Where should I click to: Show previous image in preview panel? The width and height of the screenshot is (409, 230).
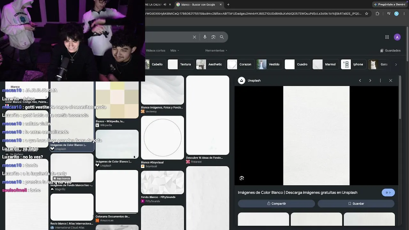(360, 80)
